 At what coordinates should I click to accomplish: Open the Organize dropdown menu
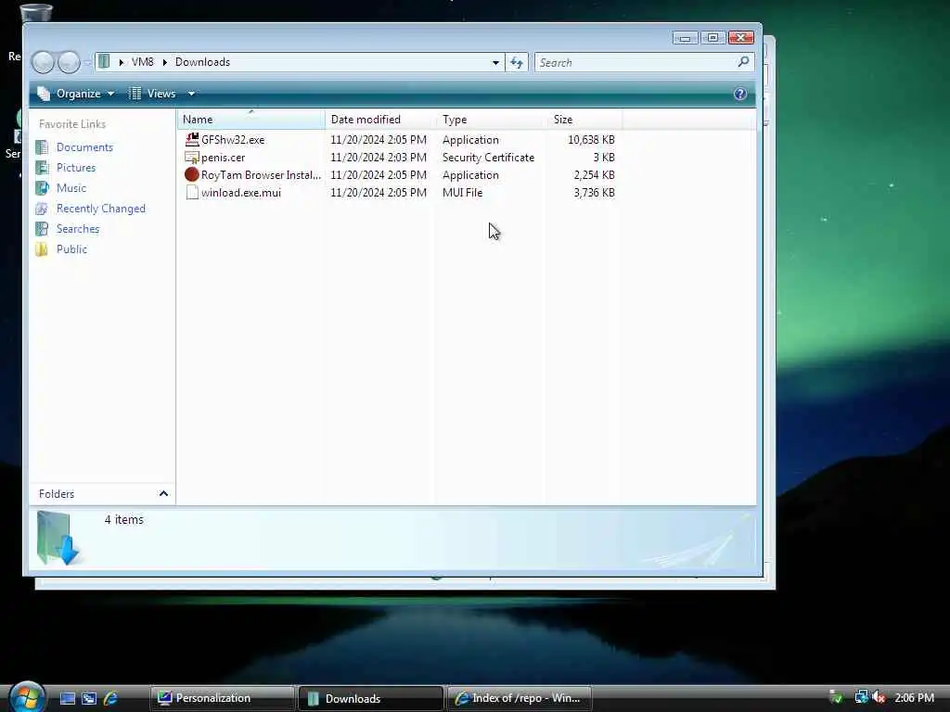pos(76,94)
